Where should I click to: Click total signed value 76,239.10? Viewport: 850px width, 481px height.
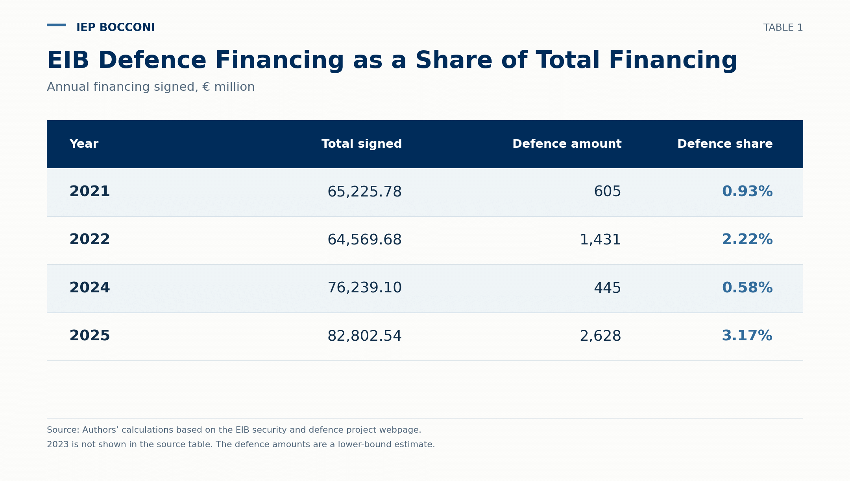[365, 288]
